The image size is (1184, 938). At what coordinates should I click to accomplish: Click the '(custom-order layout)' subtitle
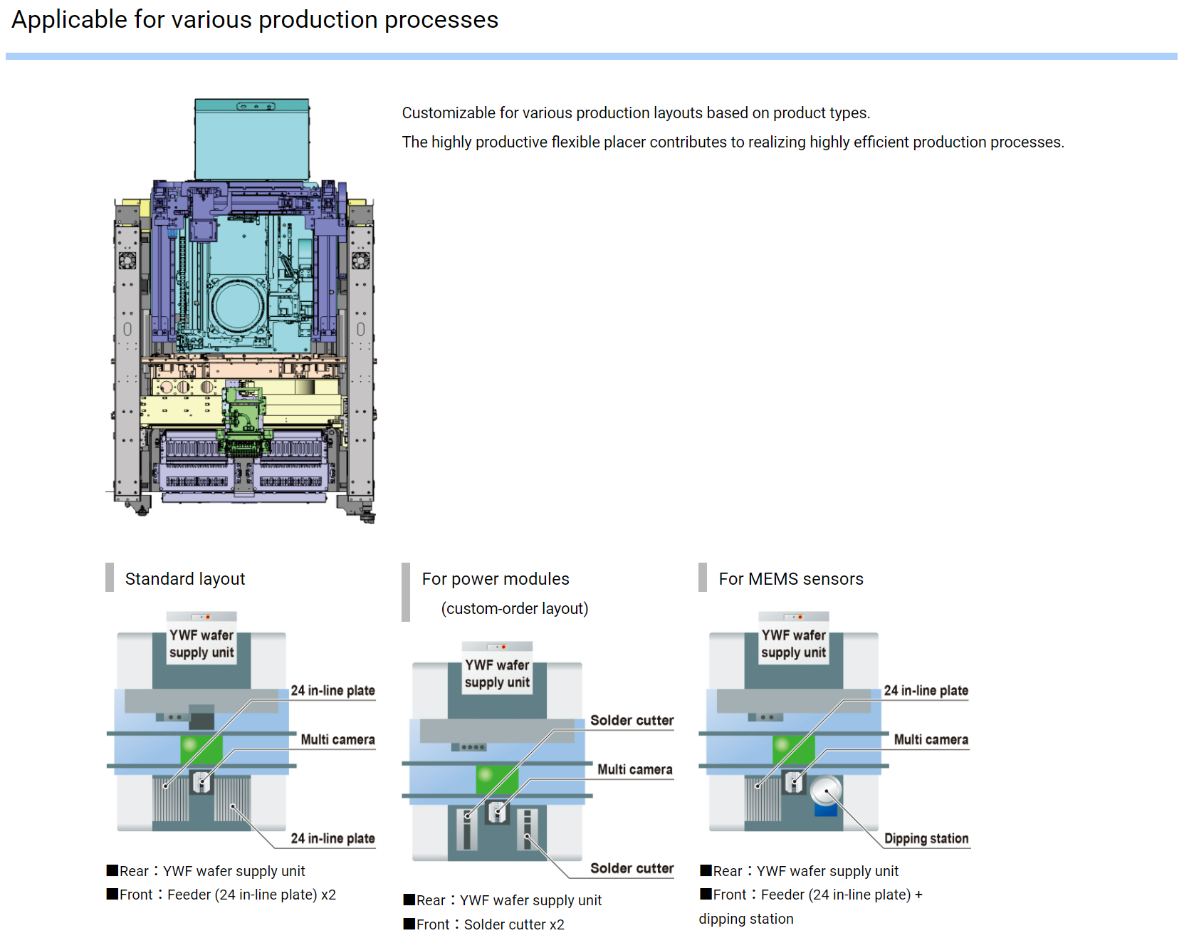(515, 609)
